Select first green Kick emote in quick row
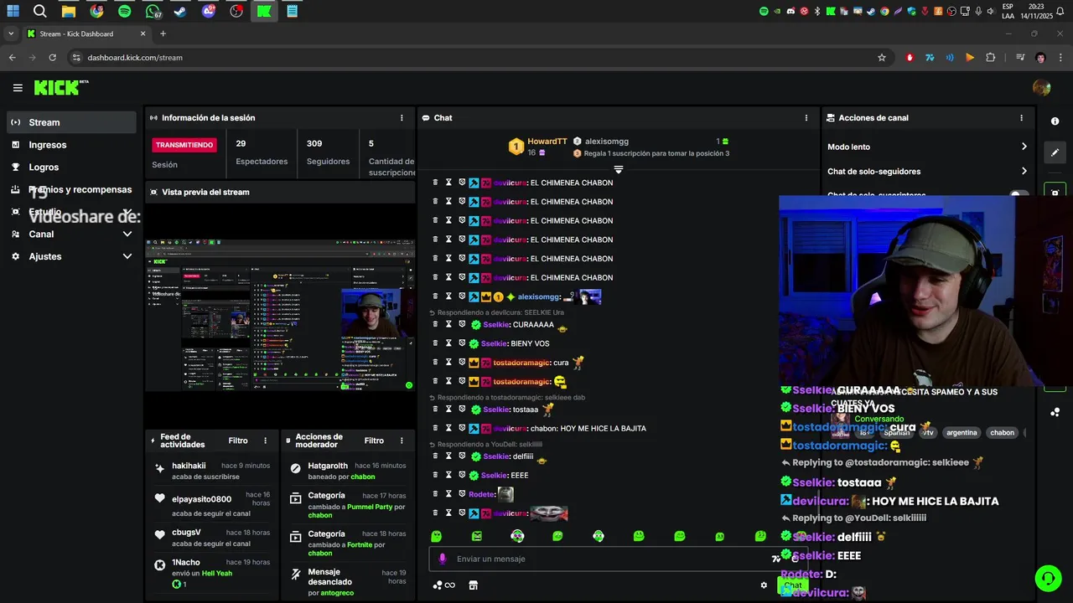1073x603 pixels. (436, 536)
